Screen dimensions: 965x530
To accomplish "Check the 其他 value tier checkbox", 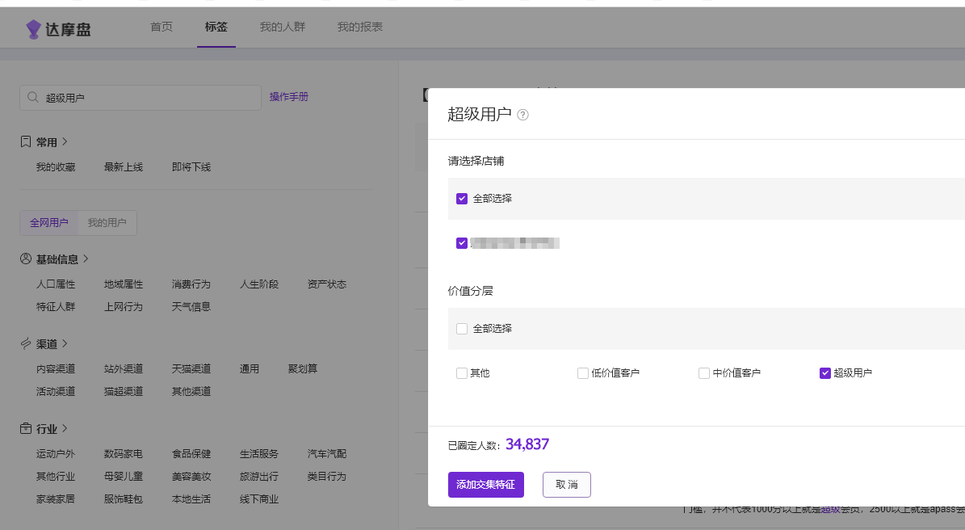I will coord(462,373).
